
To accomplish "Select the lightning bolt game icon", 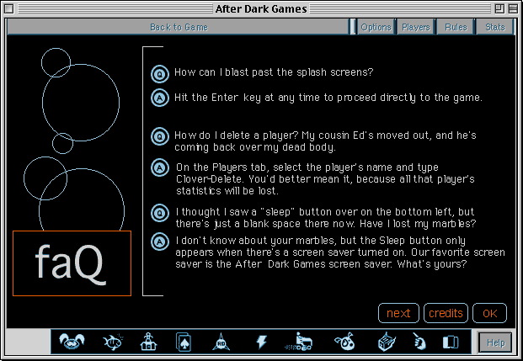I will pos(261,342).
